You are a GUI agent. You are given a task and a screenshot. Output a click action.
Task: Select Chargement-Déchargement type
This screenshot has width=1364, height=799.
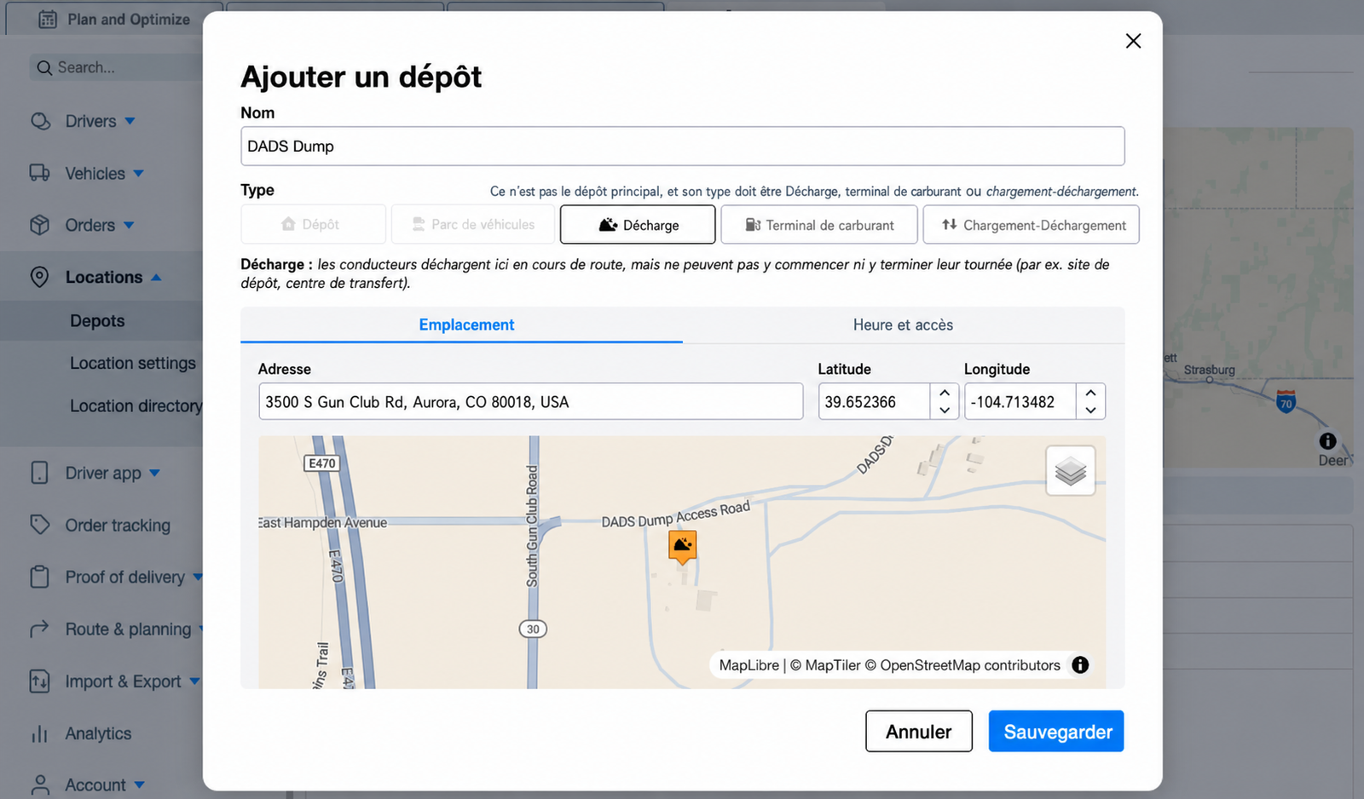(x=1032, y=225)
